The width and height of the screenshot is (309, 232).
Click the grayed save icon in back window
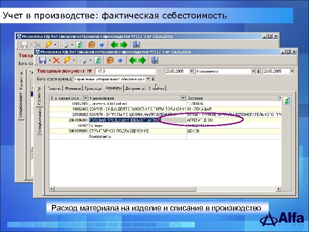pyautogui.click(x=24, y=45)
